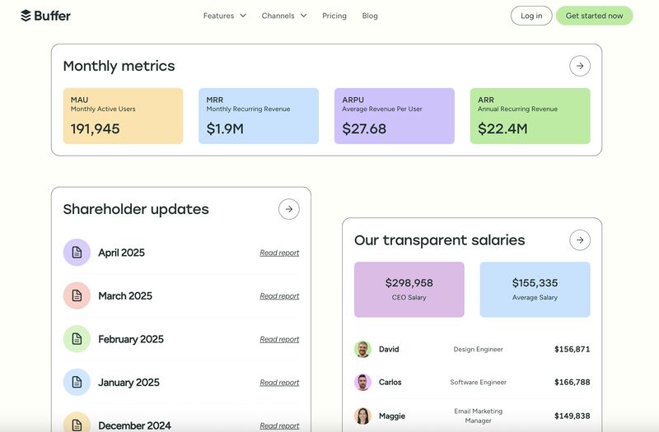Viewport: 659px width, 432px height.
Task: Click the $27.68 ARPU value
Action: click(x=364, y=129)
